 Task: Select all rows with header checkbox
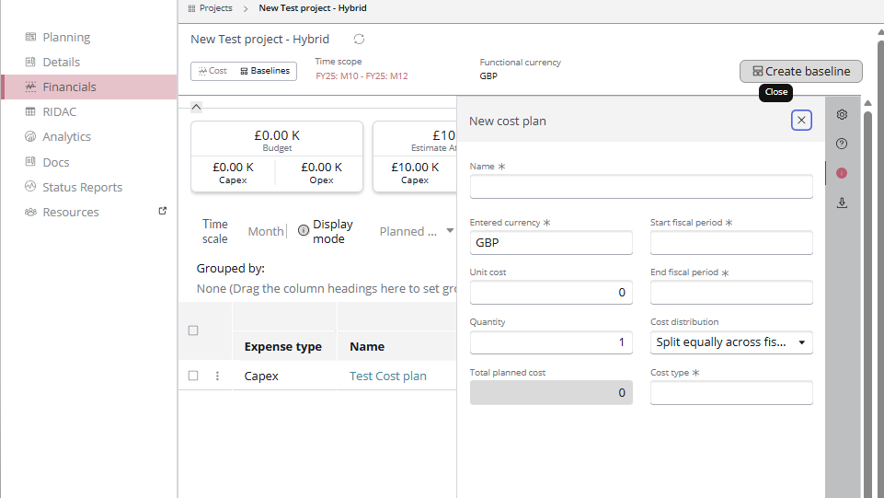(x=193, y=330)
